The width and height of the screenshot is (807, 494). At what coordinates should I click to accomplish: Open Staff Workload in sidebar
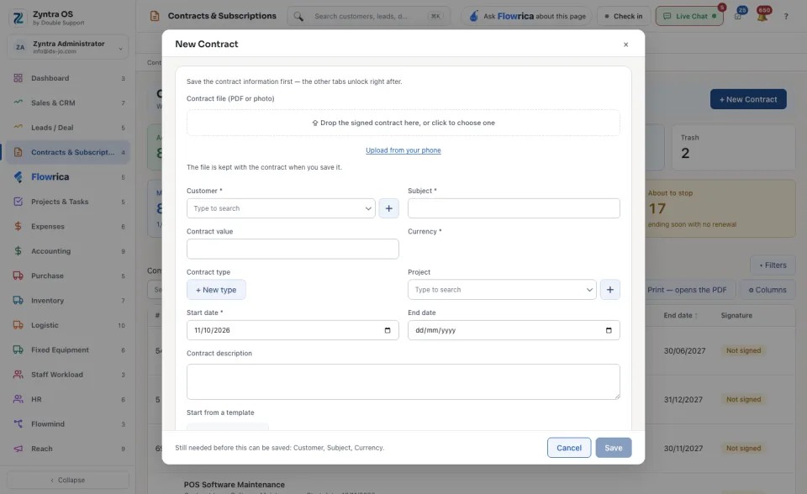(x=68, y=375)
